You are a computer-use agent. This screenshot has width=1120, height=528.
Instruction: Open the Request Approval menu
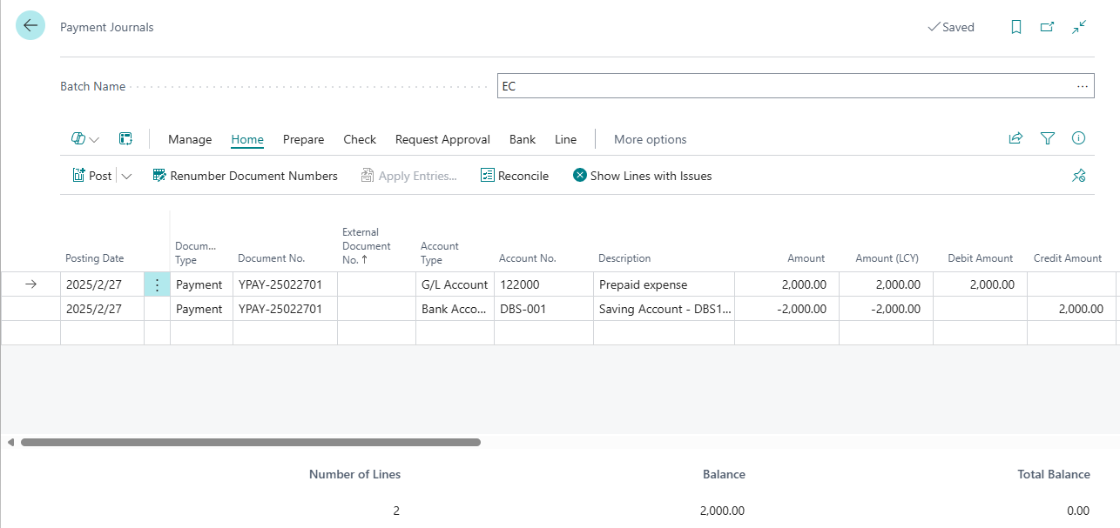[442, 139]
